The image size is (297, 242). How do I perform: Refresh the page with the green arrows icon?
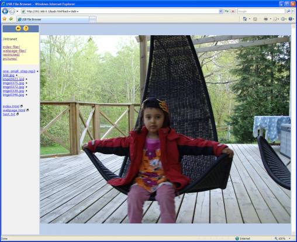pyautogui.click(x=227, y=11)
